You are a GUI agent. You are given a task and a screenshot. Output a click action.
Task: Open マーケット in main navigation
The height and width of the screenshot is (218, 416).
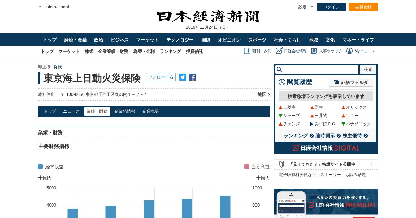[x=147, y=40]
